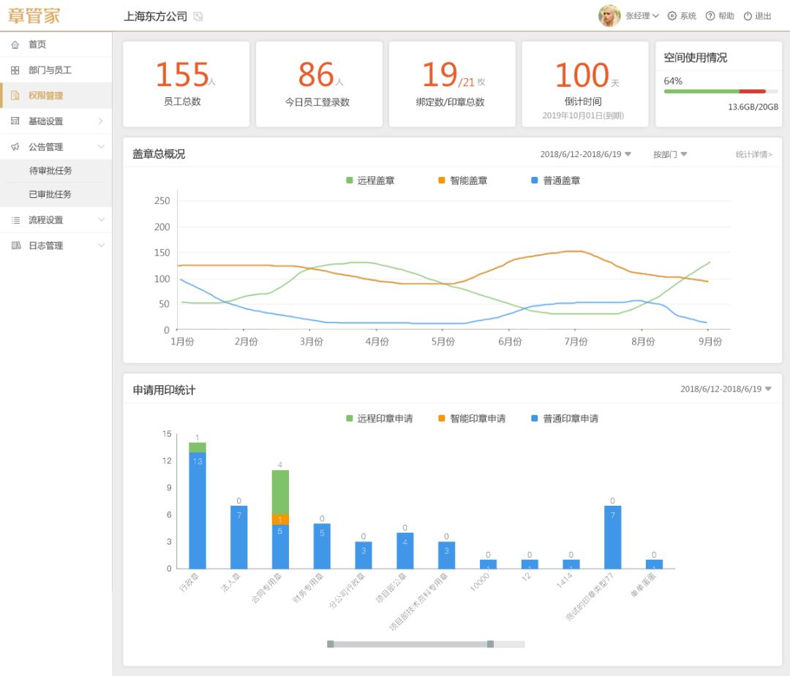Image resolution: width=790 pixels, height=676 pixels.
Task: Expand the 日志管理 chevron
Action: [x=101, y=246]
